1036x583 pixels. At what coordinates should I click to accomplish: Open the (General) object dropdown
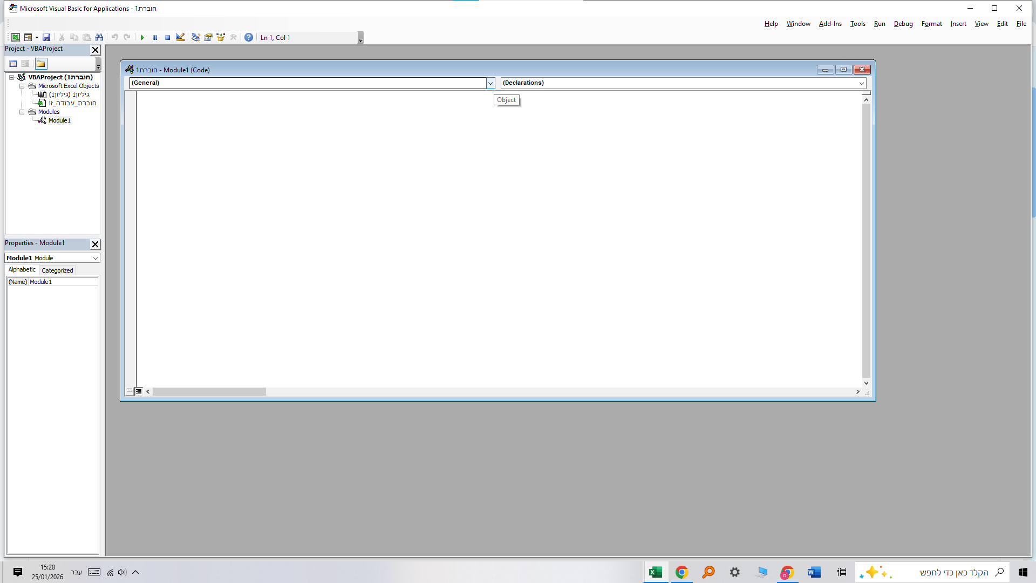pyautogui.click(x=490, y=83)
